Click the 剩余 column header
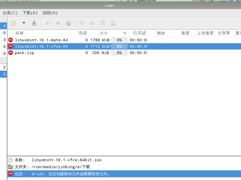Image resolution: width=241 pixels, height=180 pixels. point(158,33)
